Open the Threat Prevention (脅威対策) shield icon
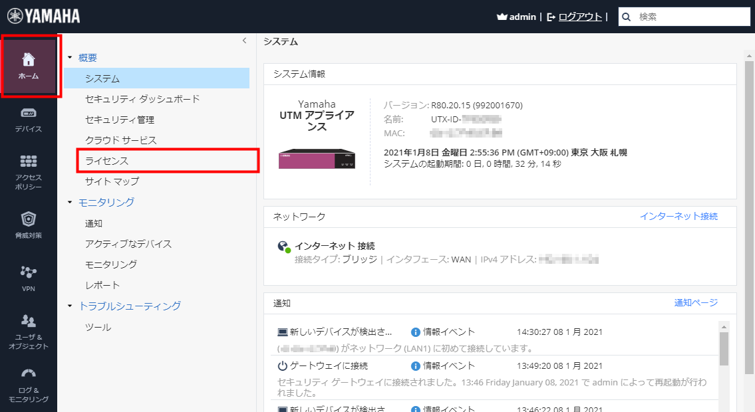 [29, 225]
